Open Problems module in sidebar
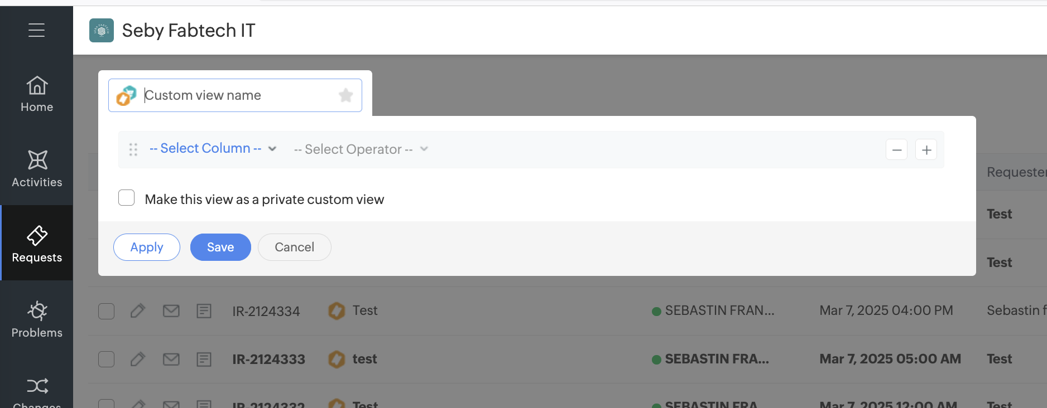1047x408 pixels. [37, 319]
